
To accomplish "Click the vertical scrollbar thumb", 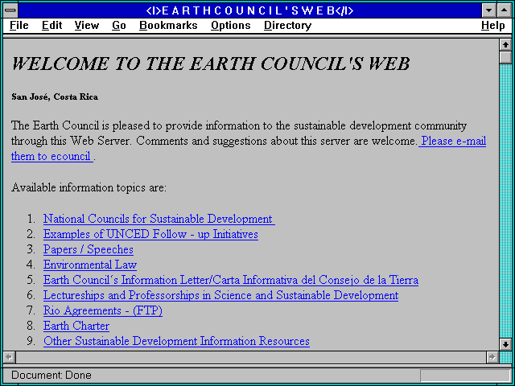I will click(x=505, y=57).
